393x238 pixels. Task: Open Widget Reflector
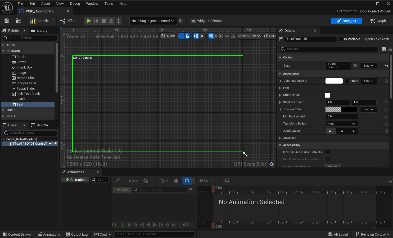click(x=206, y=21)
